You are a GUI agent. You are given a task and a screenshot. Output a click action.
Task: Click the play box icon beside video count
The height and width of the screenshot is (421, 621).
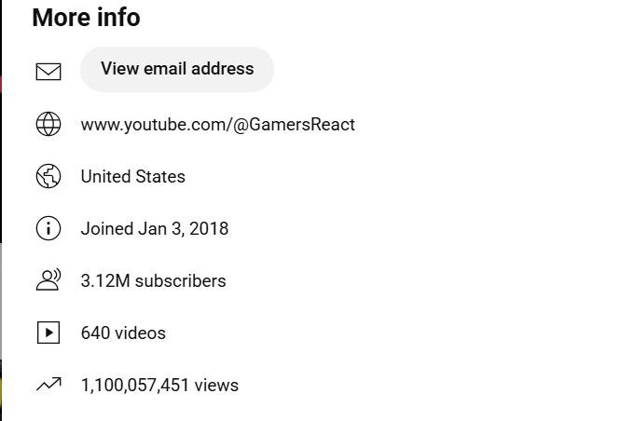click(x=48, y=333)
